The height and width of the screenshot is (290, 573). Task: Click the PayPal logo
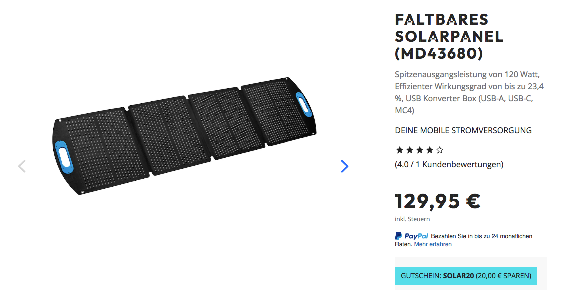click(411, 236)
